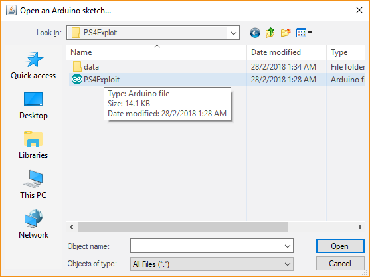Open Quick access in the sidebar
This screenshot has width=370, height=277.
(33, 66)
